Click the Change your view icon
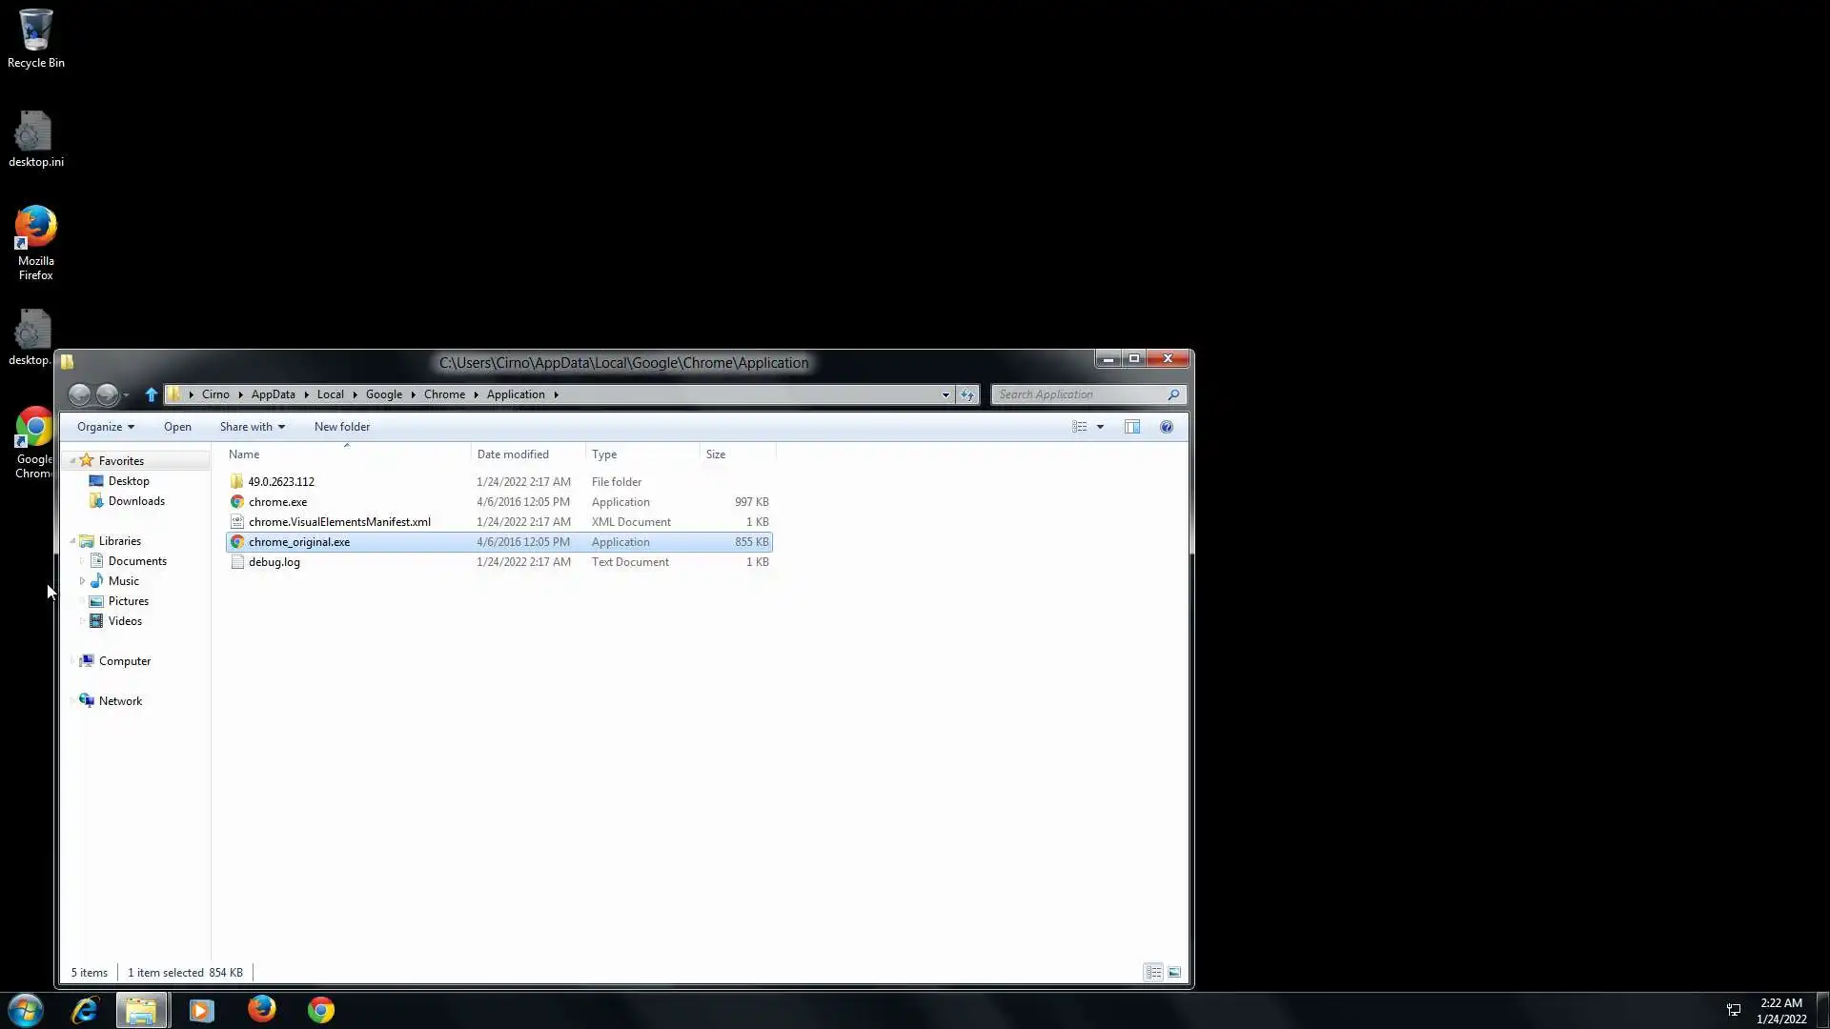The height and width of the screenshot is (1029, 1830). pos(1080,427)
